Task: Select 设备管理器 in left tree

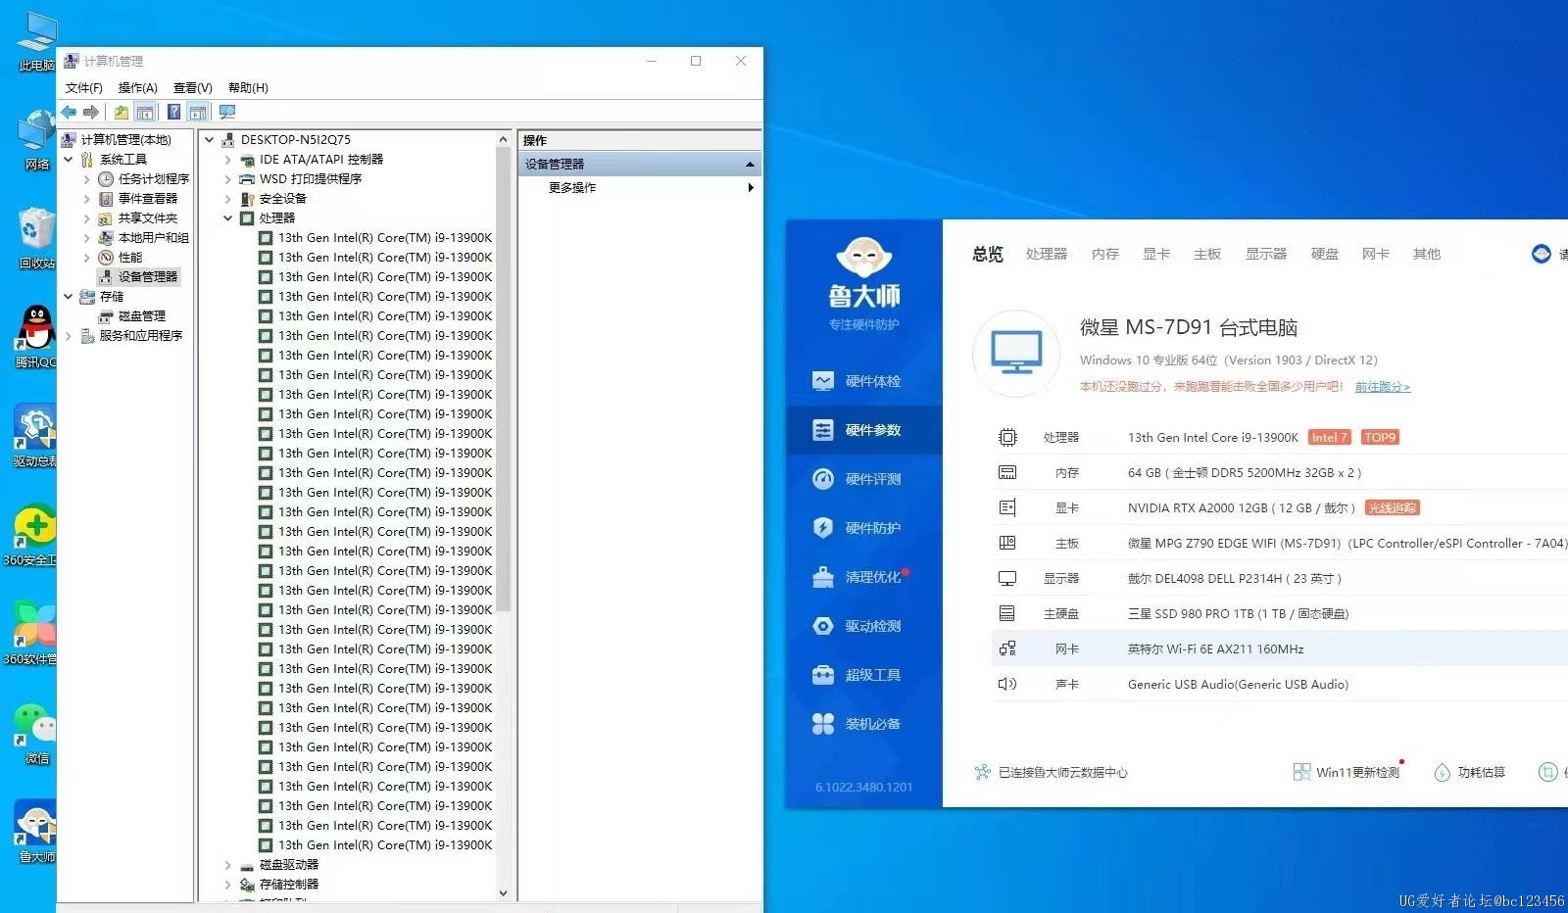Action: point(139,277)
